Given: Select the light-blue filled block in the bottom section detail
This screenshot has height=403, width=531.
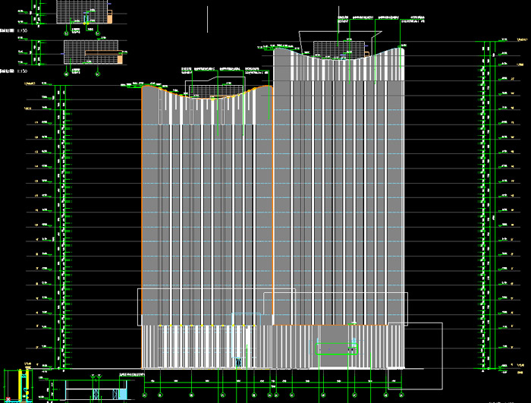Looking at the screenshot, I should tap(123, 394).
